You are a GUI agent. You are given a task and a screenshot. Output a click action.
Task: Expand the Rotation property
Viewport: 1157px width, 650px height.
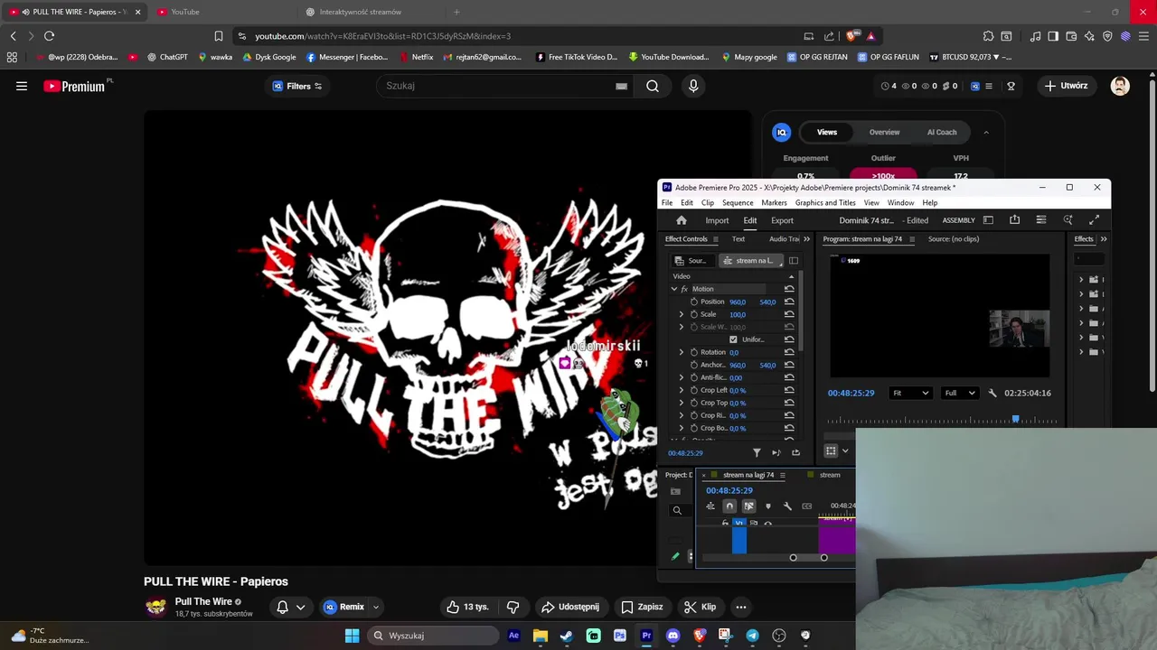pos(682,352)
